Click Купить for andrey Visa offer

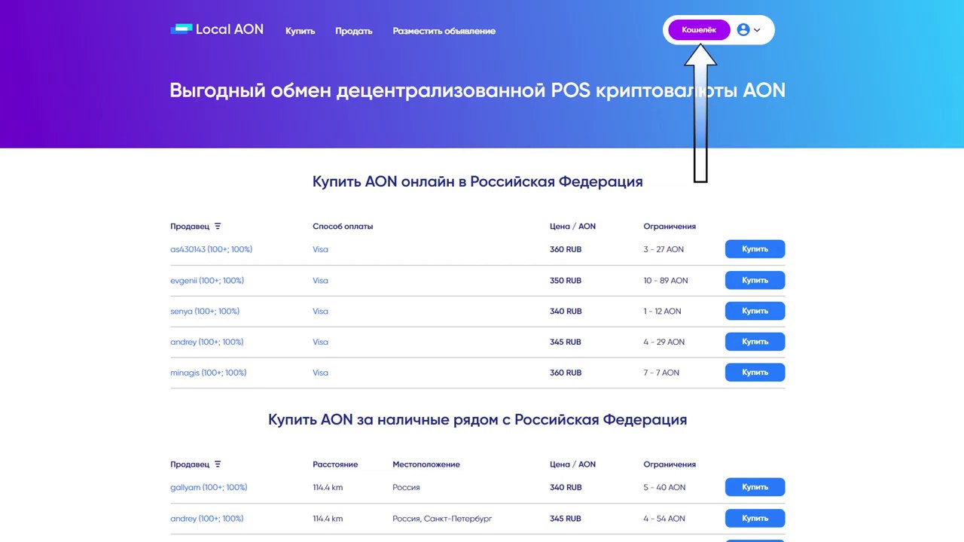pos(755,342)
